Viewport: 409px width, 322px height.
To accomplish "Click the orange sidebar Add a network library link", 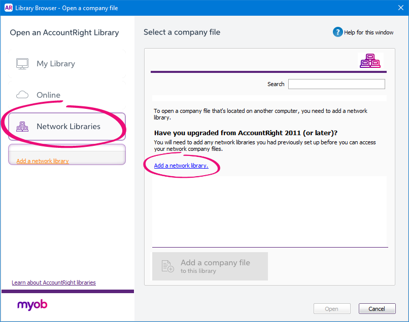I will coord(43,161).
